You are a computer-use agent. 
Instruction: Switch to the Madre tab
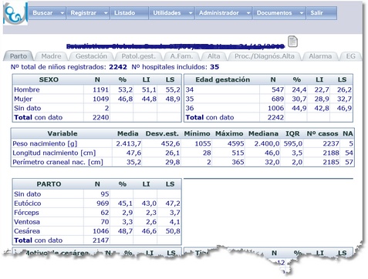click(x=51, y=56)
